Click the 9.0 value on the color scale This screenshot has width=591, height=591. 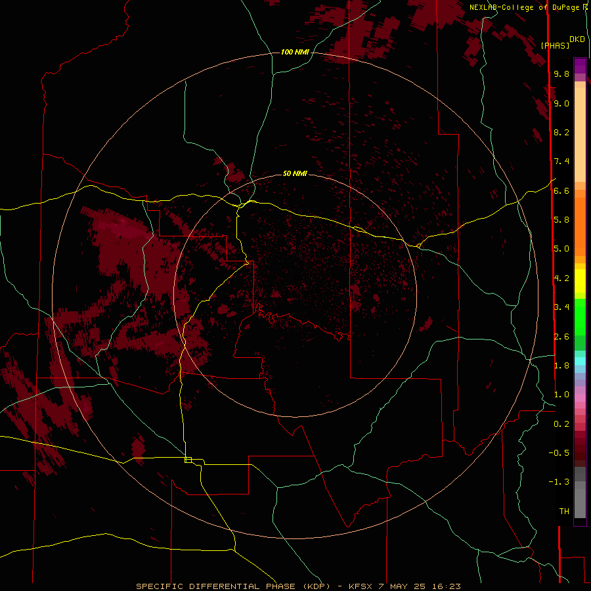pos(561,103)
